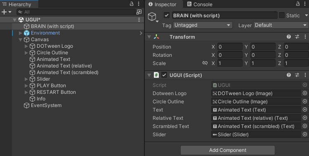The image size is (309, 156).
Task: Switch to the Hierarchy tab
Action: point(19,4)
